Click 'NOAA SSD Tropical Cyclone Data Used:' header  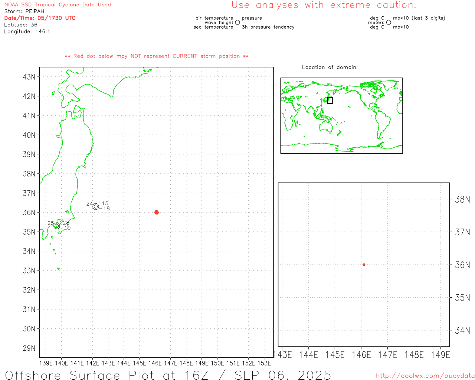[58, 5]
